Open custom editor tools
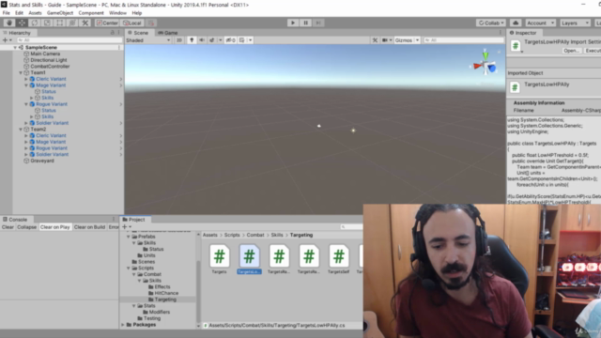The height and width of the screenshot is (338, 601). tap(85, 23)
